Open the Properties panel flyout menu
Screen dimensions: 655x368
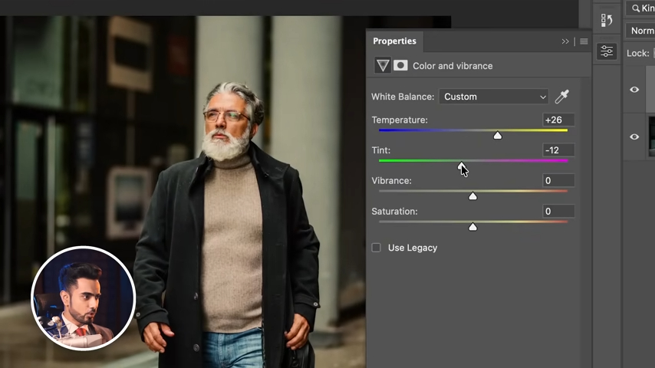click(x=584, y=41)
